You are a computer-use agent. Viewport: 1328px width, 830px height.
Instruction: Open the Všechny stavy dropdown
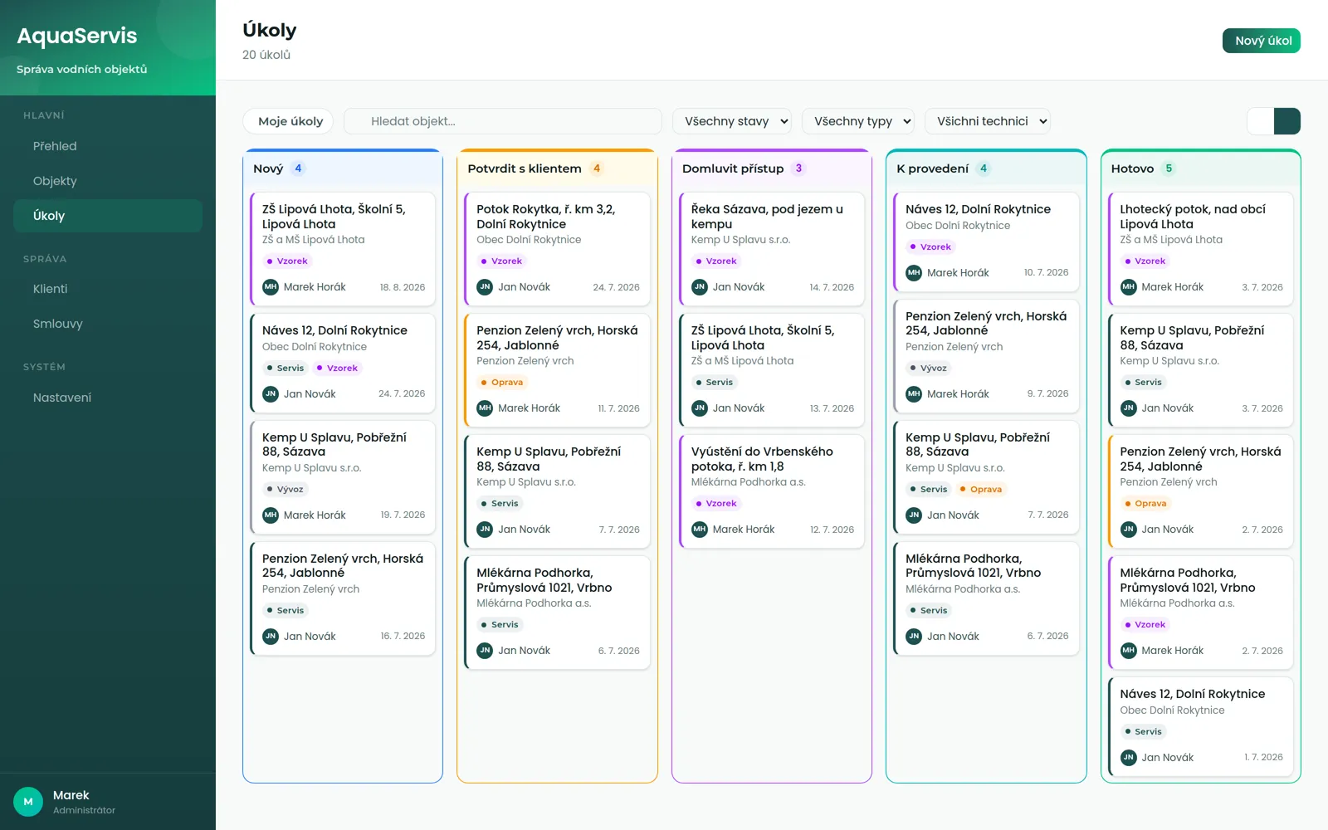pyautogui.click(x=732, y=121)
